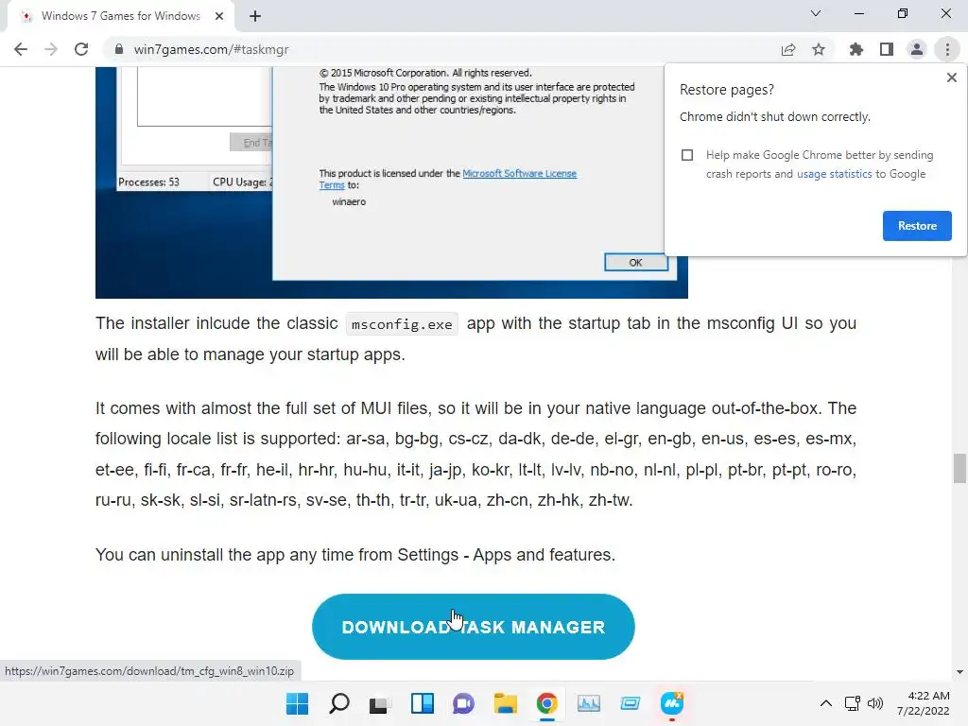
Task: Enable sending crash reports checkbox
Action: (x=687, y=155)
